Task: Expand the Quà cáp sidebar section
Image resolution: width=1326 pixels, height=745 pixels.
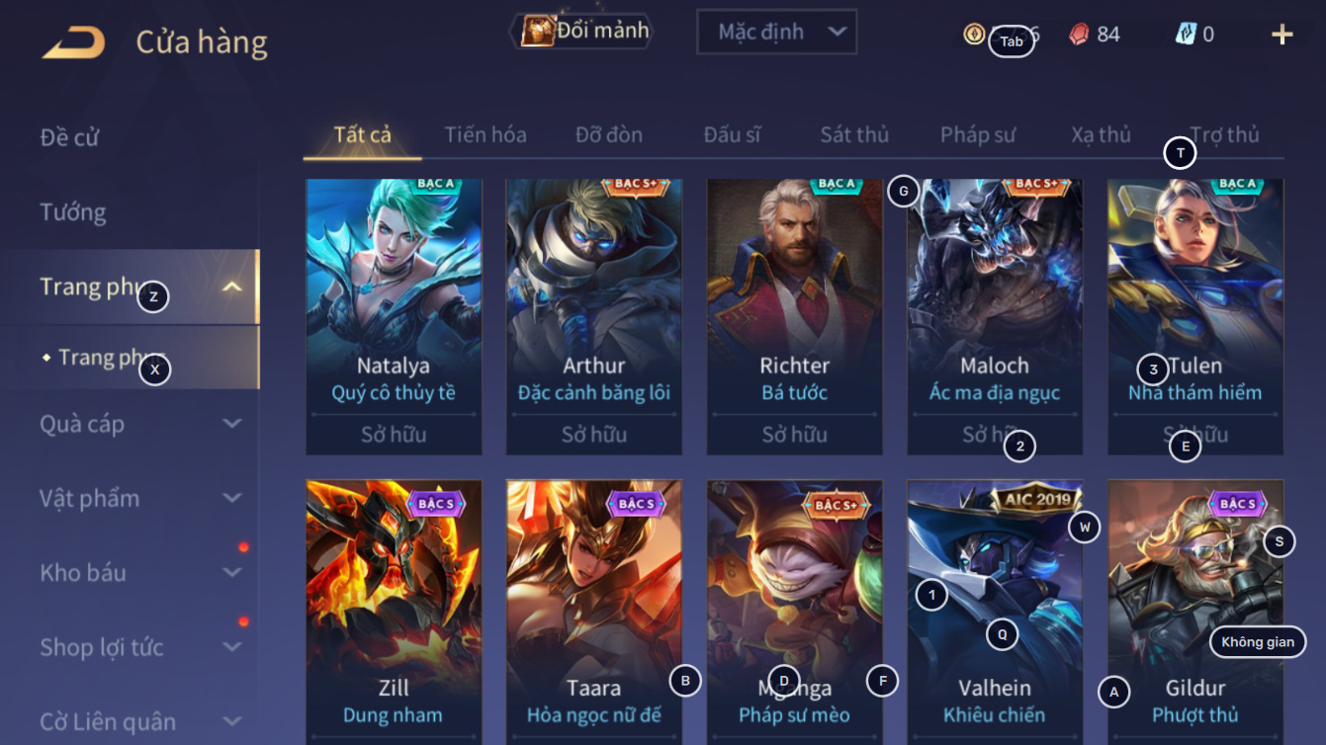Action: pyautogui.click(x=231, y=424)
